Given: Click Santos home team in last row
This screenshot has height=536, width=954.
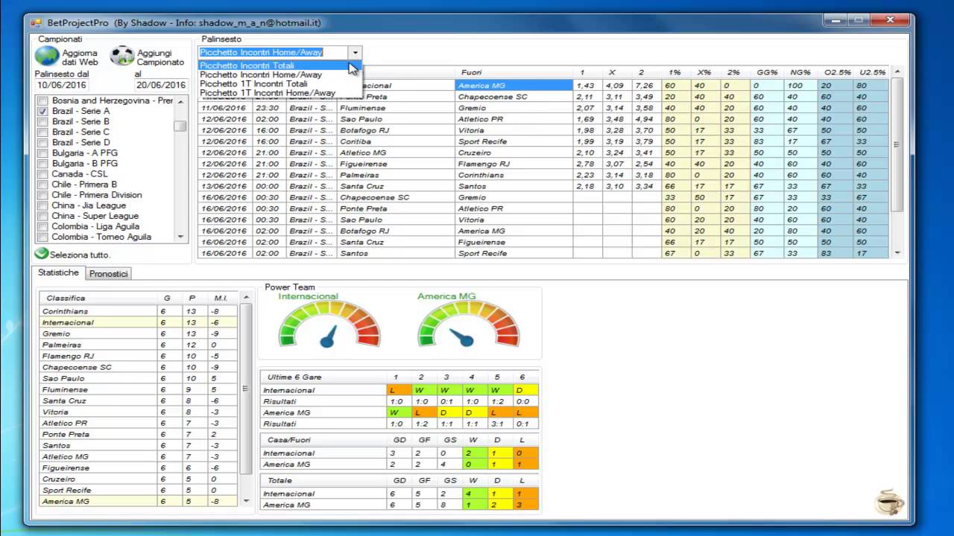Looking at the screenshot, I should [x=396, y=253].
